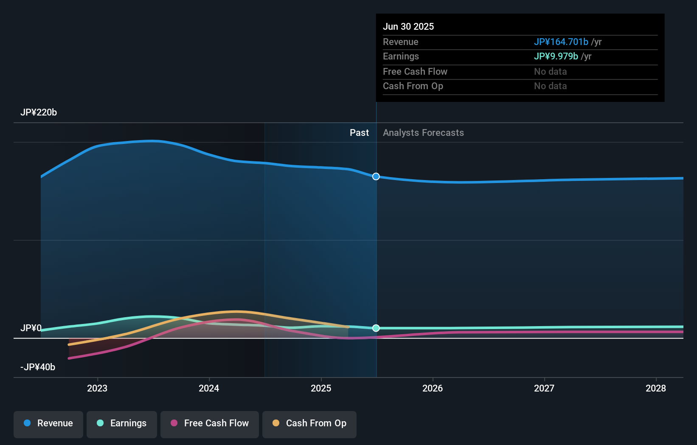Image resolution: width=697 pixels, height=445 pixels.
Task: Switch to the Past section
Action: pyautogui.click(x=360, y=132)
